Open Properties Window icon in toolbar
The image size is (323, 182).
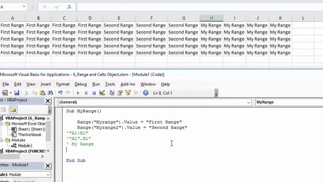pyautogui.click(x=120, y=93)
